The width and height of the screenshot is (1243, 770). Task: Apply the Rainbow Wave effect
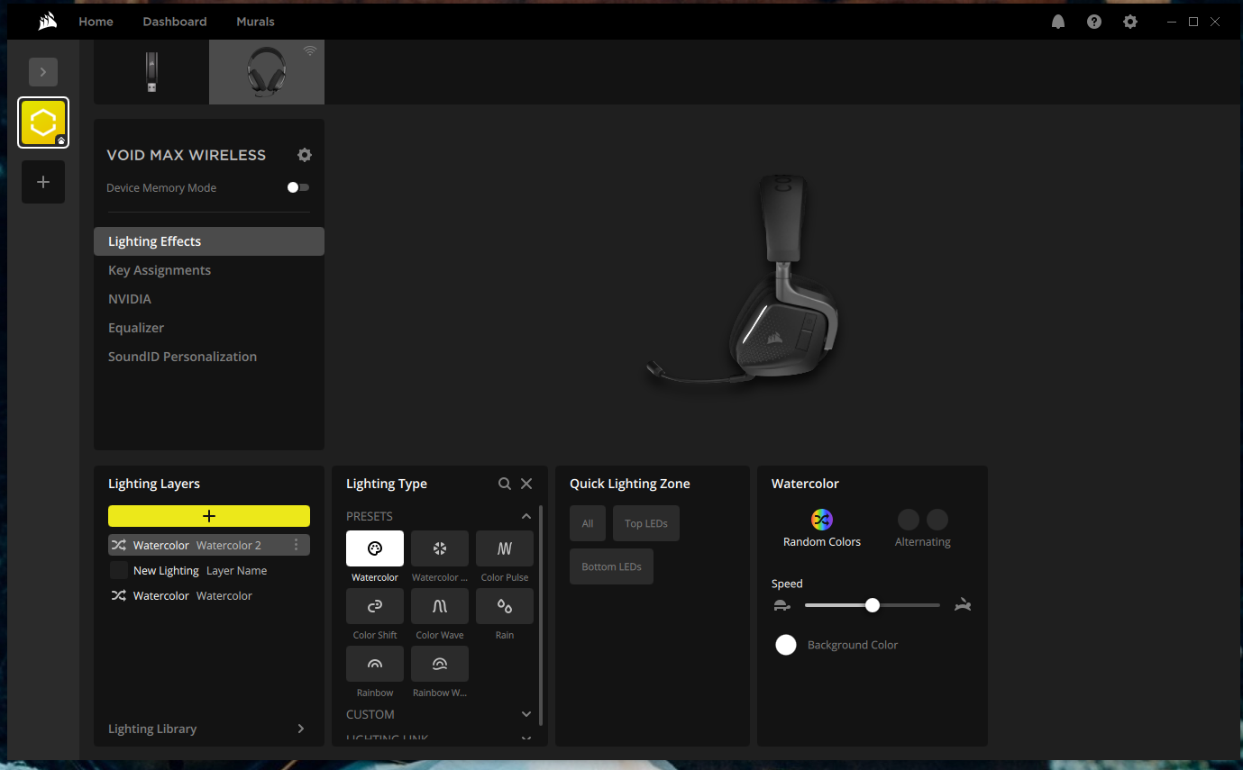[x=439, y=664]
